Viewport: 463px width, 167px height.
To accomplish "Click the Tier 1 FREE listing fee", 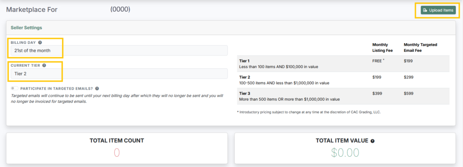I will pos(378,61).
